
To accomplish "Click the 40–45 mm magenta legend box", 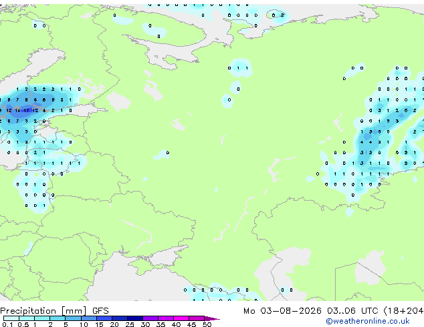I will [x=181, y=318].
